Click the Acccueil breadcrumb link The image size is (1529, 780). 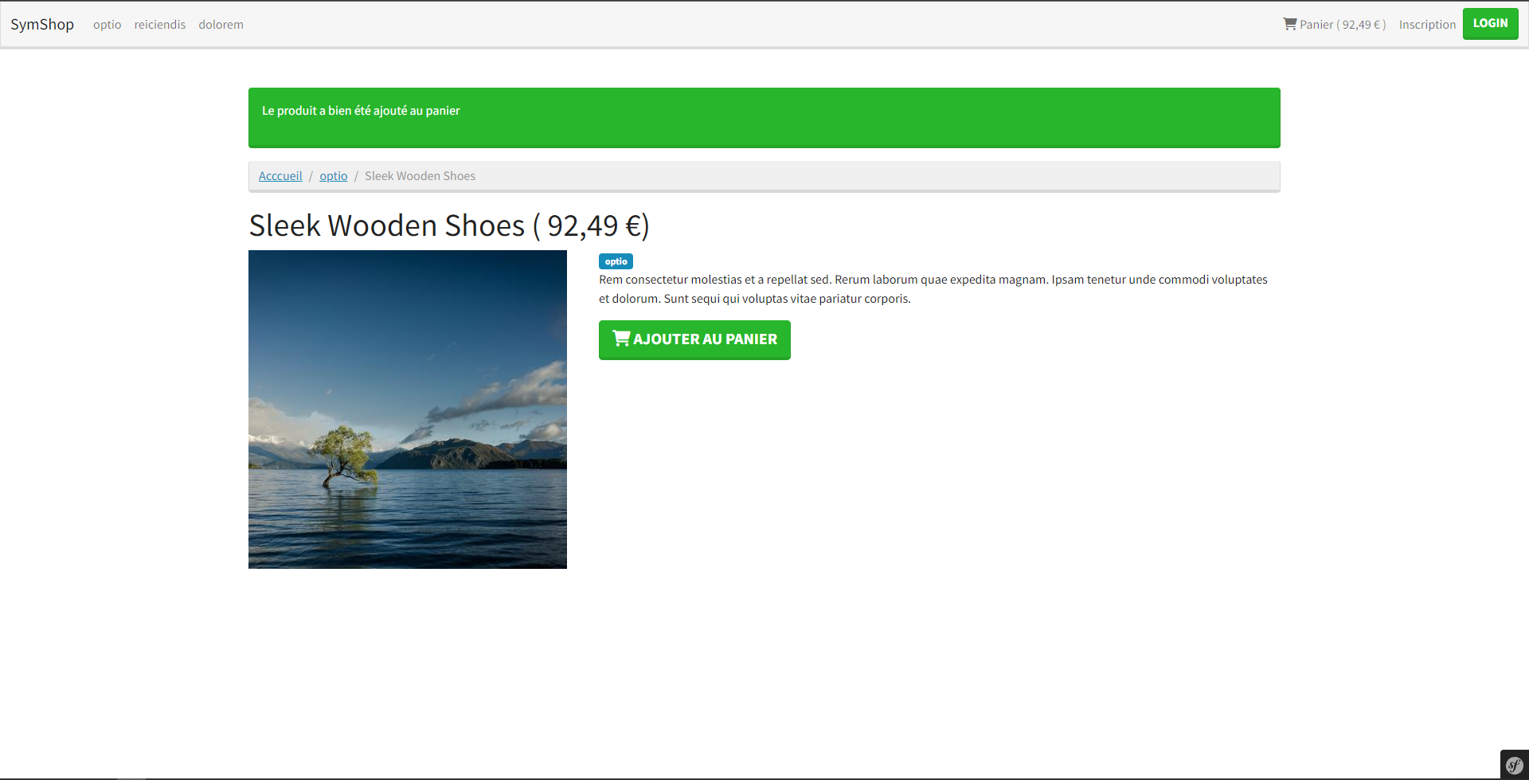point(280,176)
